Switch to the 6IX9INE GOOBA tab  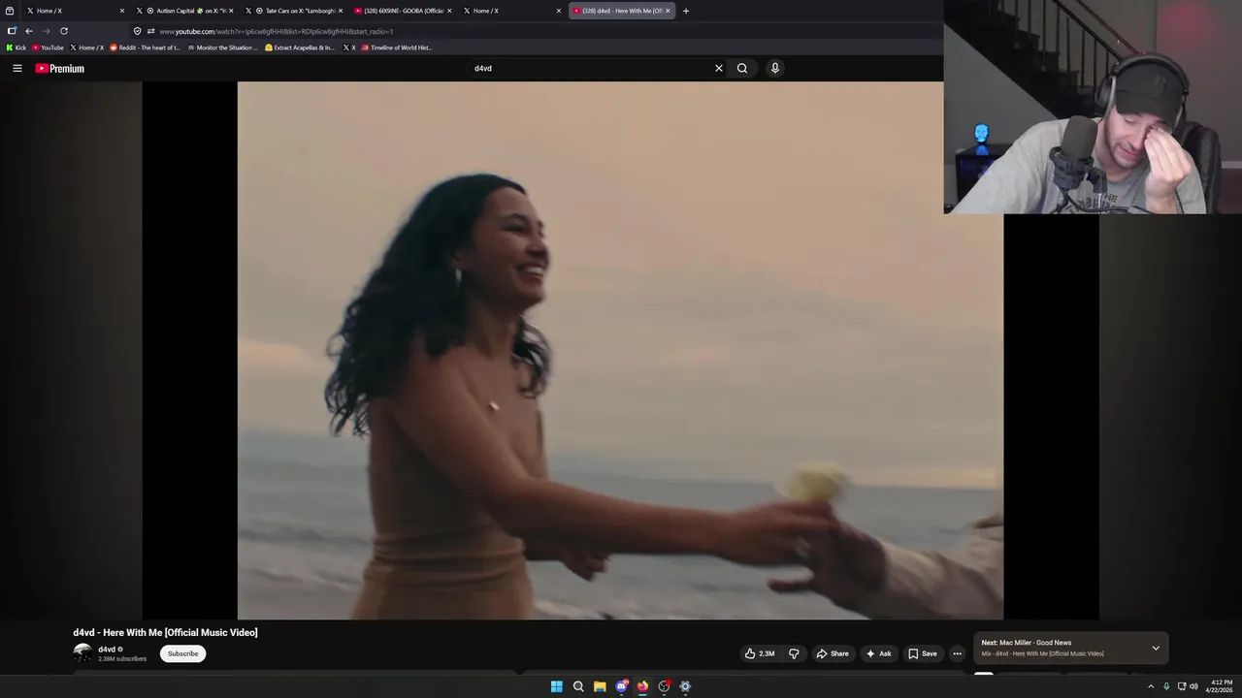coord(403,11)
